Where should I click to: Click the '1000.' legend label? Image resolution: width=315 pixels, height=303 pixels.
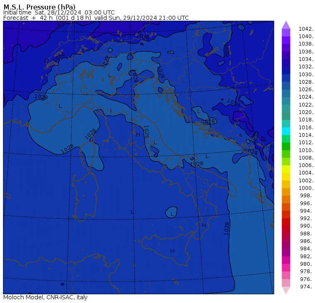click(x=306, y=188)
